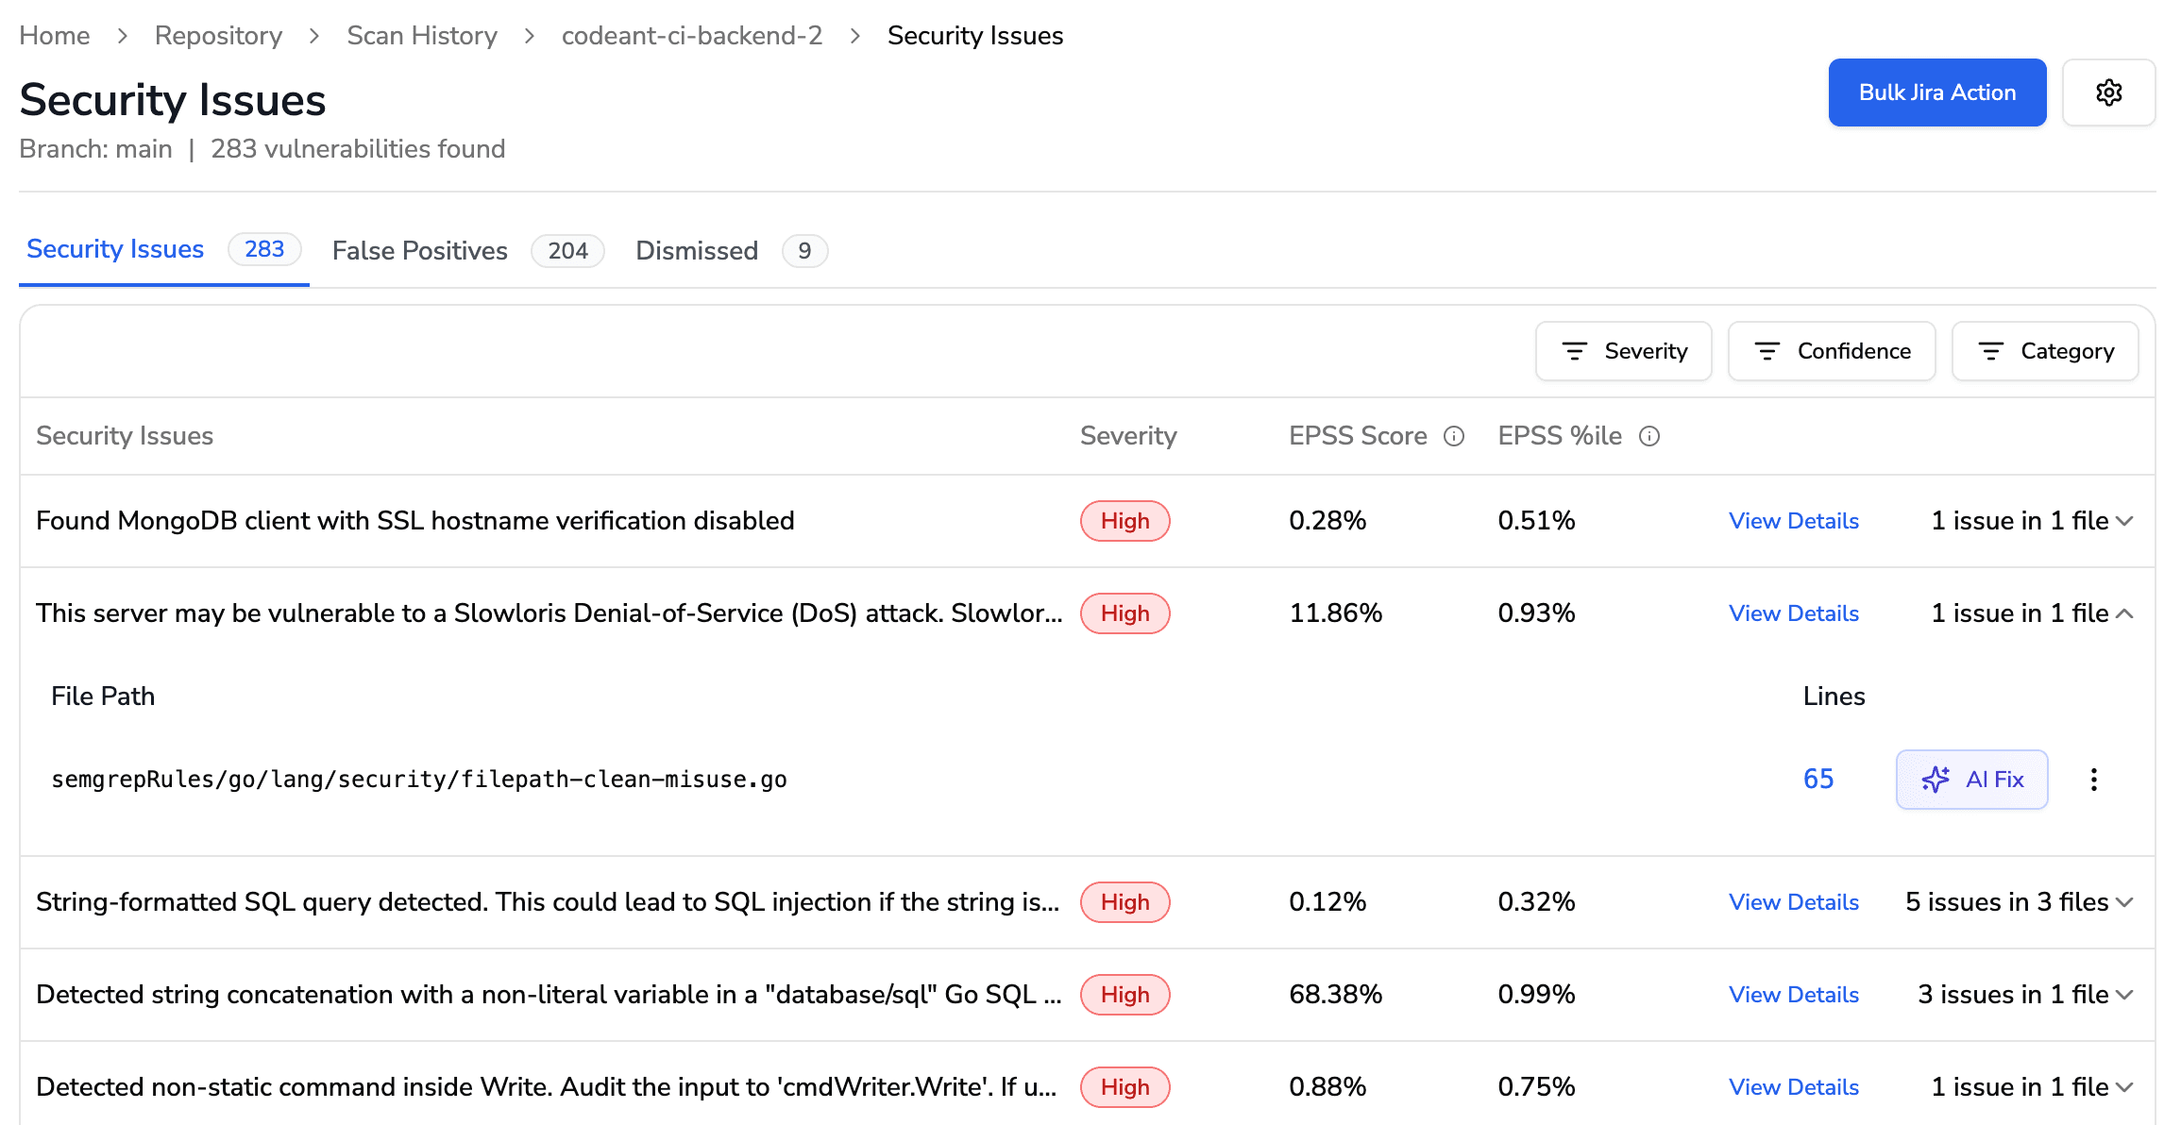Click the AI Fix sparkle button
Screen dimensions: 2181x1125
(x=1971, y=780)
